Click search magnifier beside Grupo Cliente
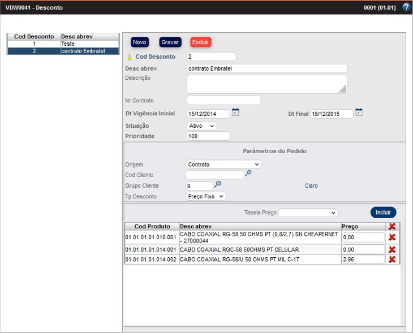The height and width of the screenshot is (333, 413). pos(218,184)
